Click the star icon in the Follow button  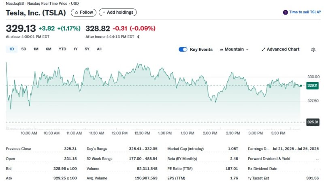(77, 12)
